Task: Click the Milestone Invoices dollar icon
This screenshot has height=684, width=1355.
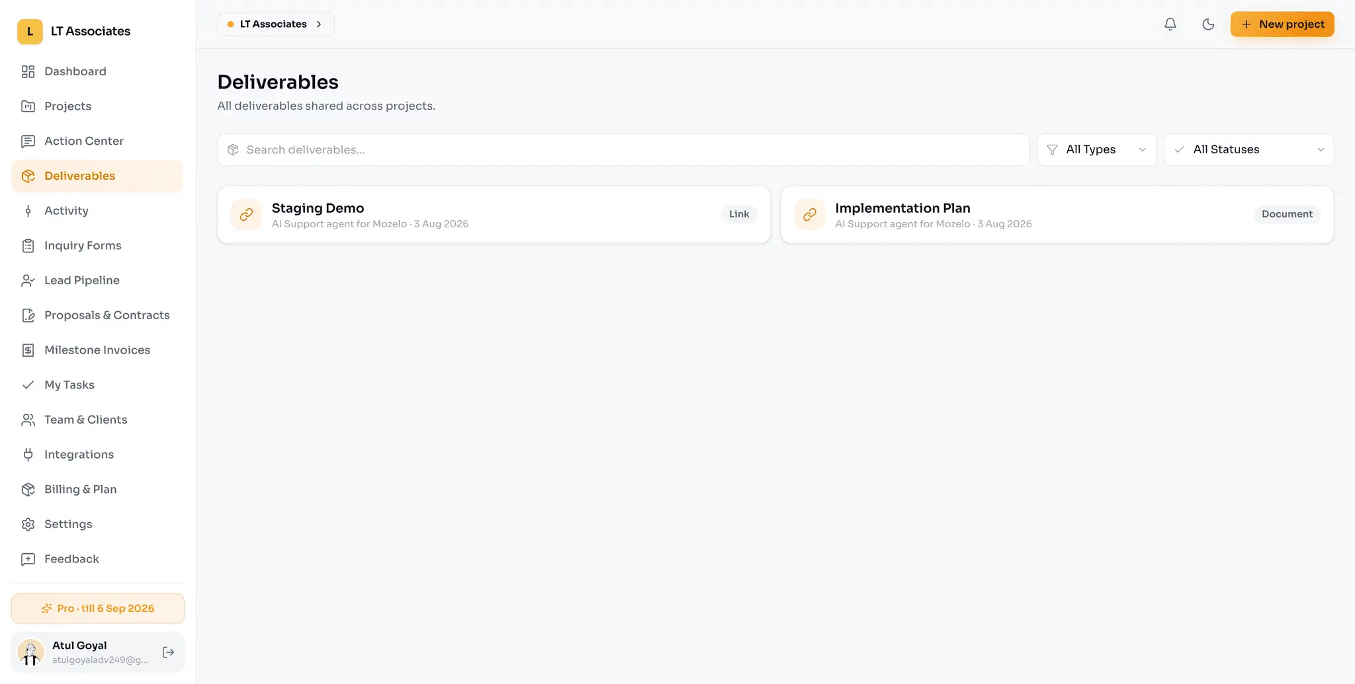Action: (x=28, y=350)
